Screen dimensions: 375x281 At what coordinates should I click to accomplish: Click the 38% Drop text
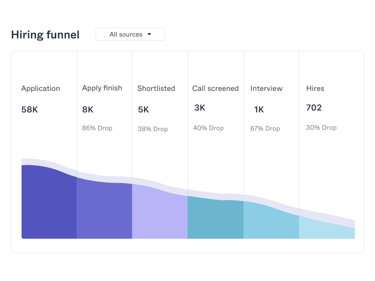click(153, 129)
